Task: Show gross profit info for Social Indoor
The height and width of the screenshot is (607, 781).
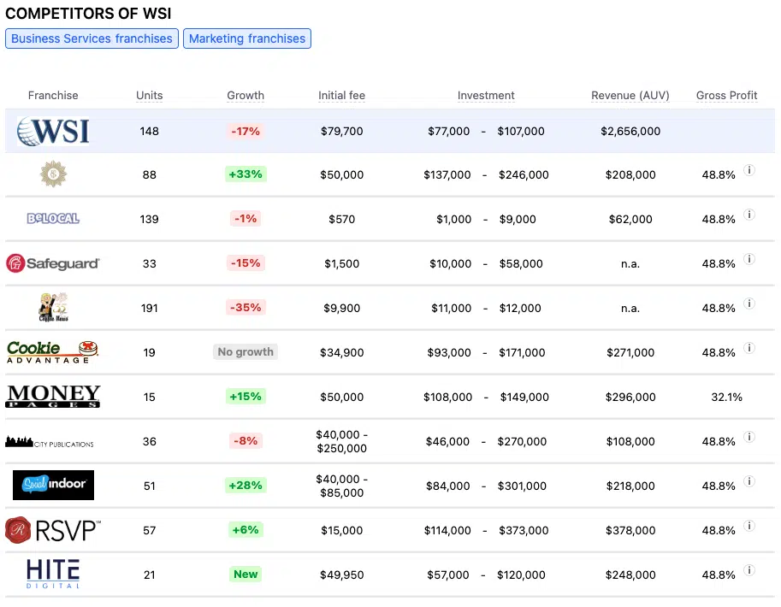Action: [x=749, y=481]
